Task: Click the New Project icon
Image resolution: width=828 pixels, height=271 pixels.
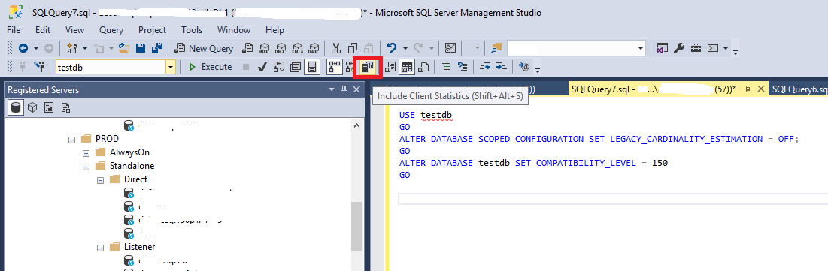Action: coord(72,48)
